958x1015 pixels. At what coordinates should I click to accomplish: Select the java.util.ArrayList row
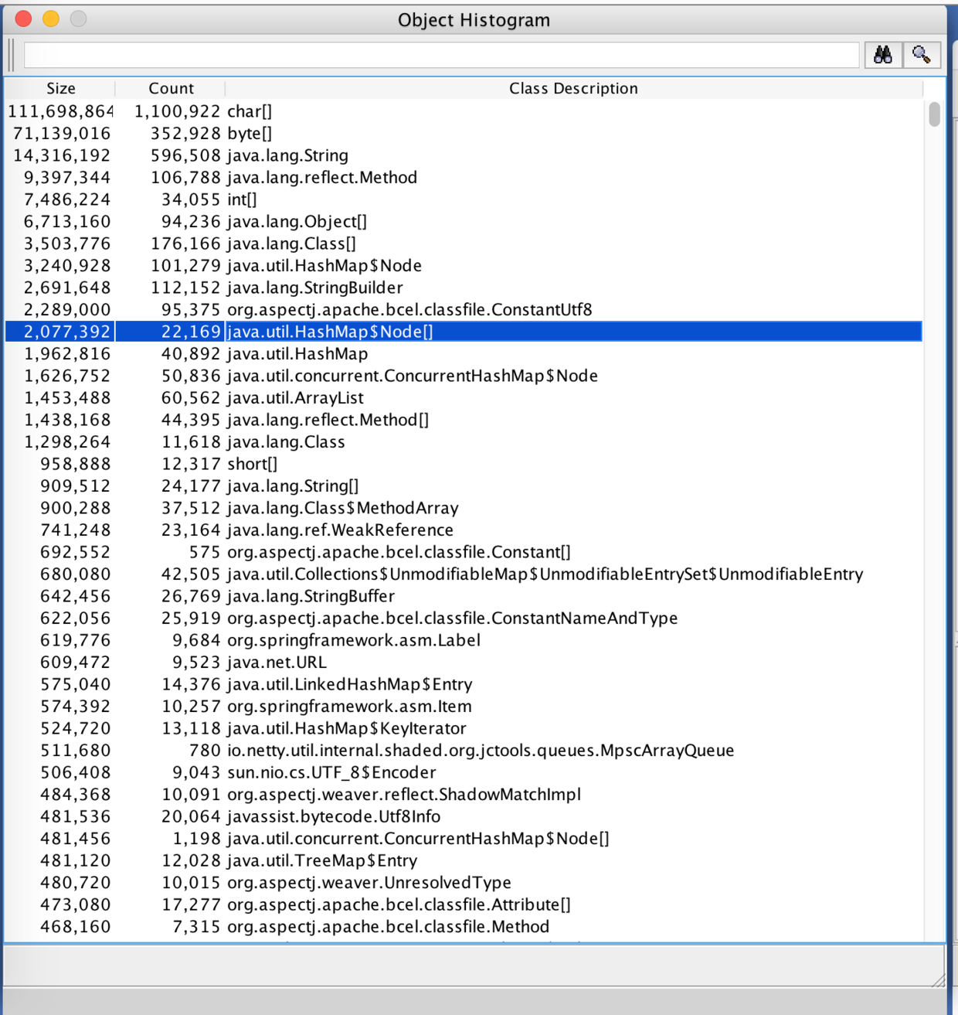click(464, 397)
